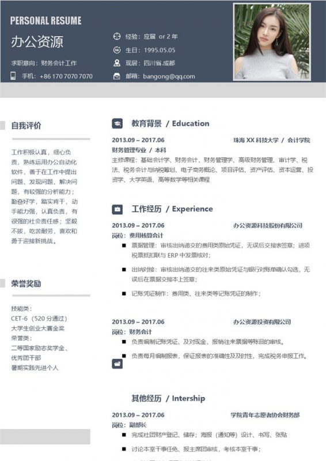Viewport: 326px width, 461px height.
Task: Click the 教育背景 / Education heading
Action: pos(170,123)
